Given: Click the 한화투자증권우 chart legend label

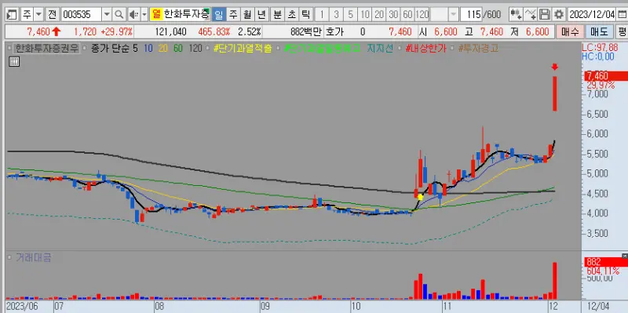Looking at the screenshot, I should click(x=47, y=49).
